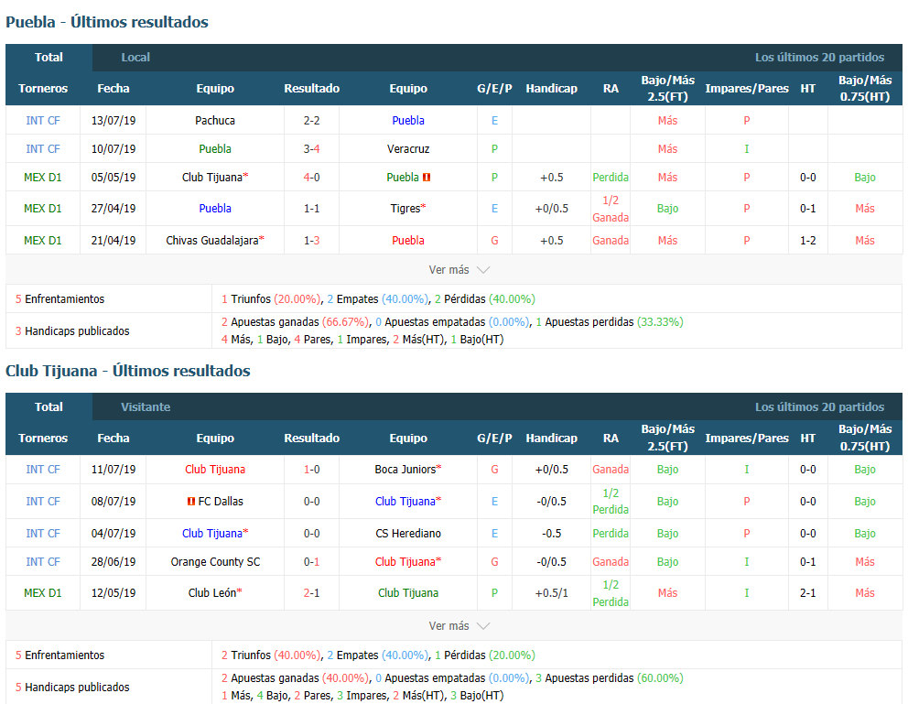This screenshot has height=704, width=908.
Task: Open Chivas Guadalajara team link
Action: (x=212, y=240)
